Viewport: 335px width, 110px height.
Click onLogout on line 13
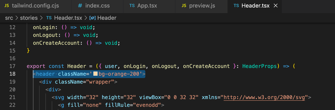(47, 35)
